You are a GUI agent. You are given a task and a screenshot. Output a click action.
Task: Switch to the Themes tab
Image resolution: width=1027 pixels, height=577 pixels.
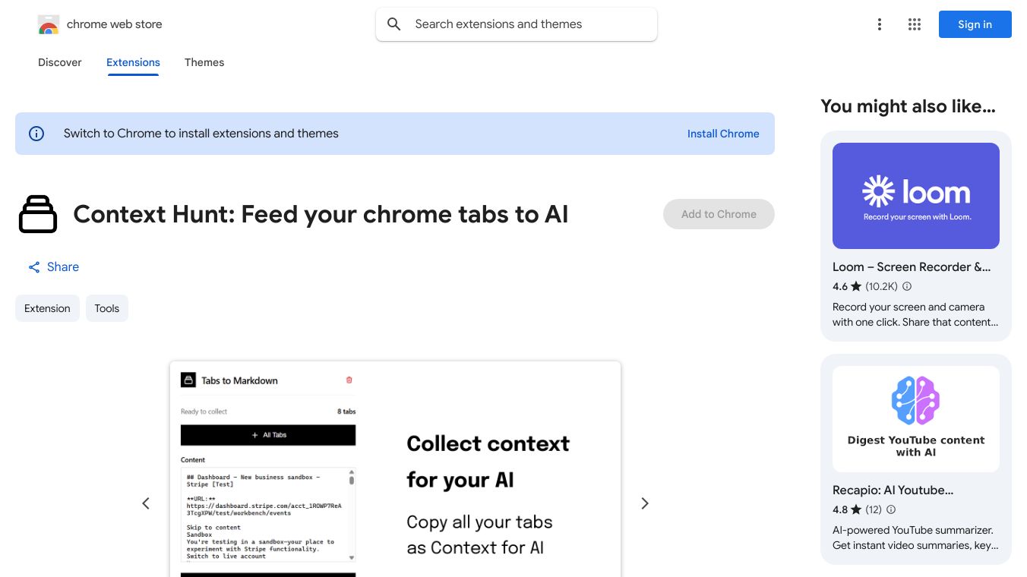point(204,62)
